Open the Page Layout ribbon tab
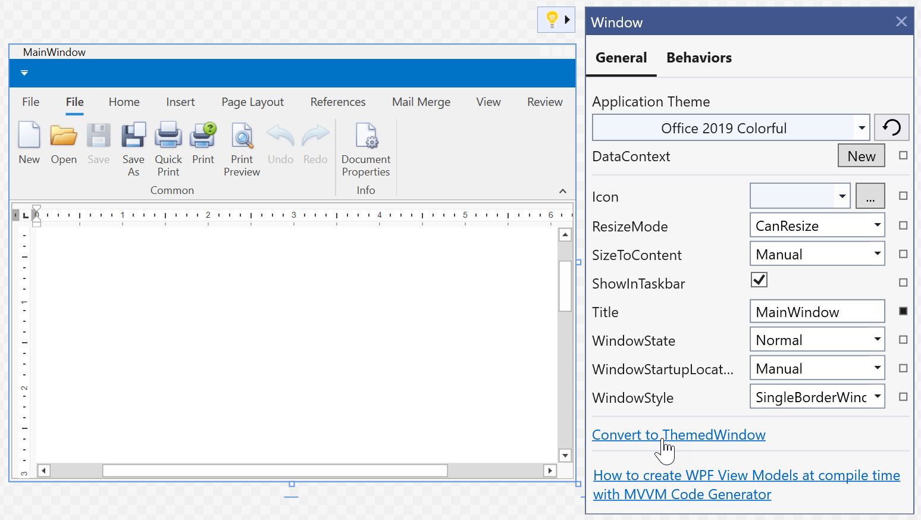This screenshot has width=921, height=520. tap(252, 102)
